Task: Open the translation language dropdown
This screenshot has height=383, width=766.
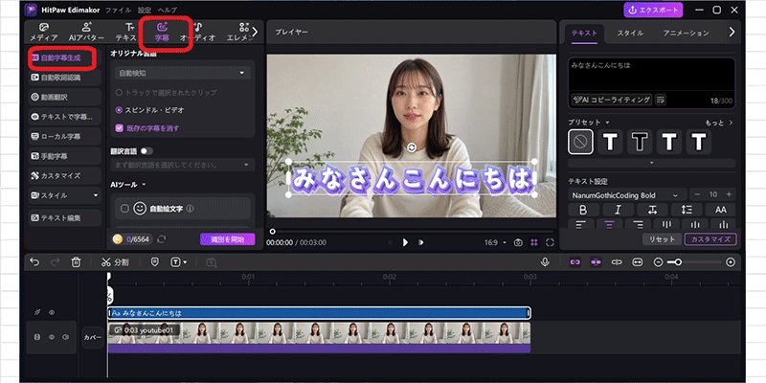Action: click(x=183, y=165)
